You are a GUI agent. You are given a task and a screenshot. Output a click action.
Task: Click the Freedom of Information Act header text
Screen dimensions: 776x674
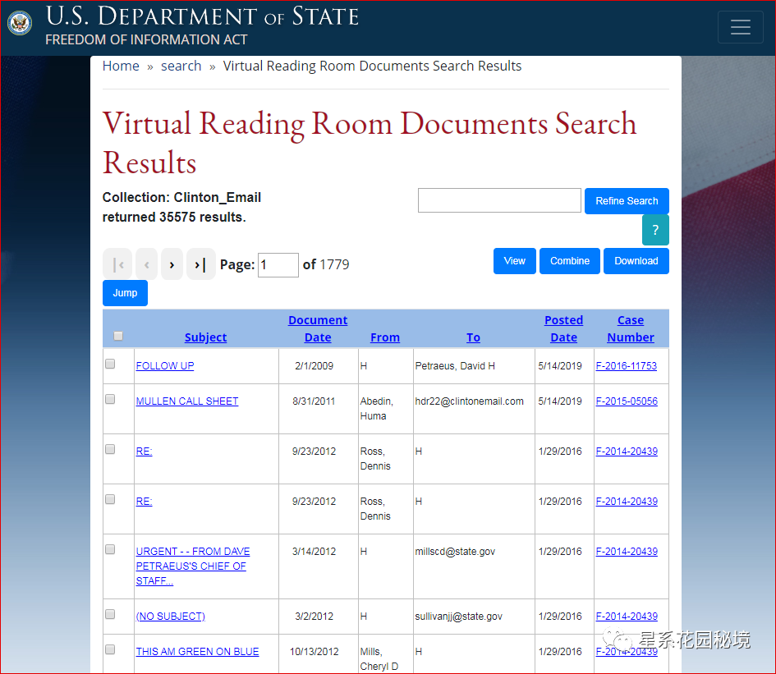coord(146,39)
